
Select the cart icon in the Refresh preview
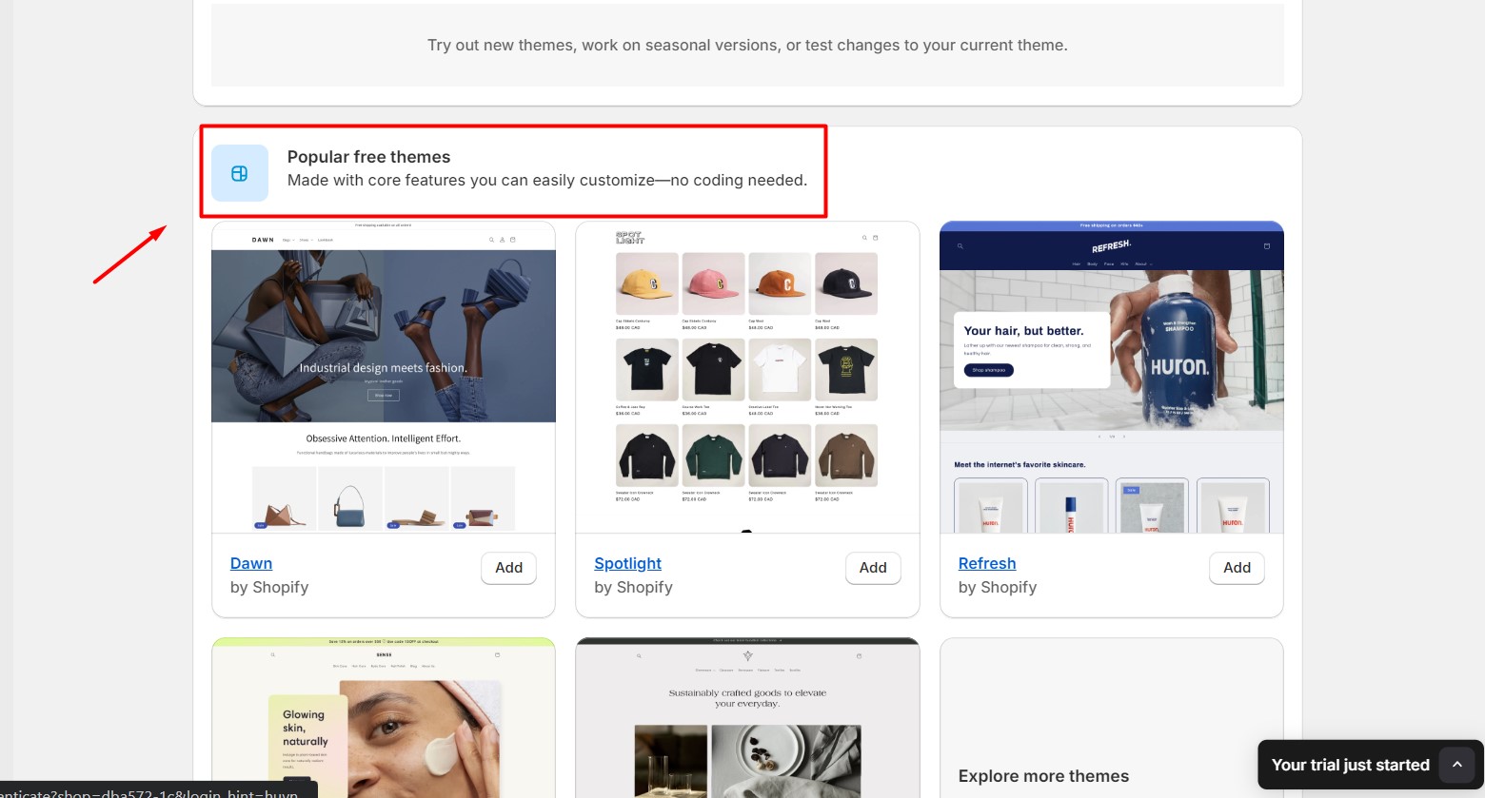[x=1267, y=246]
